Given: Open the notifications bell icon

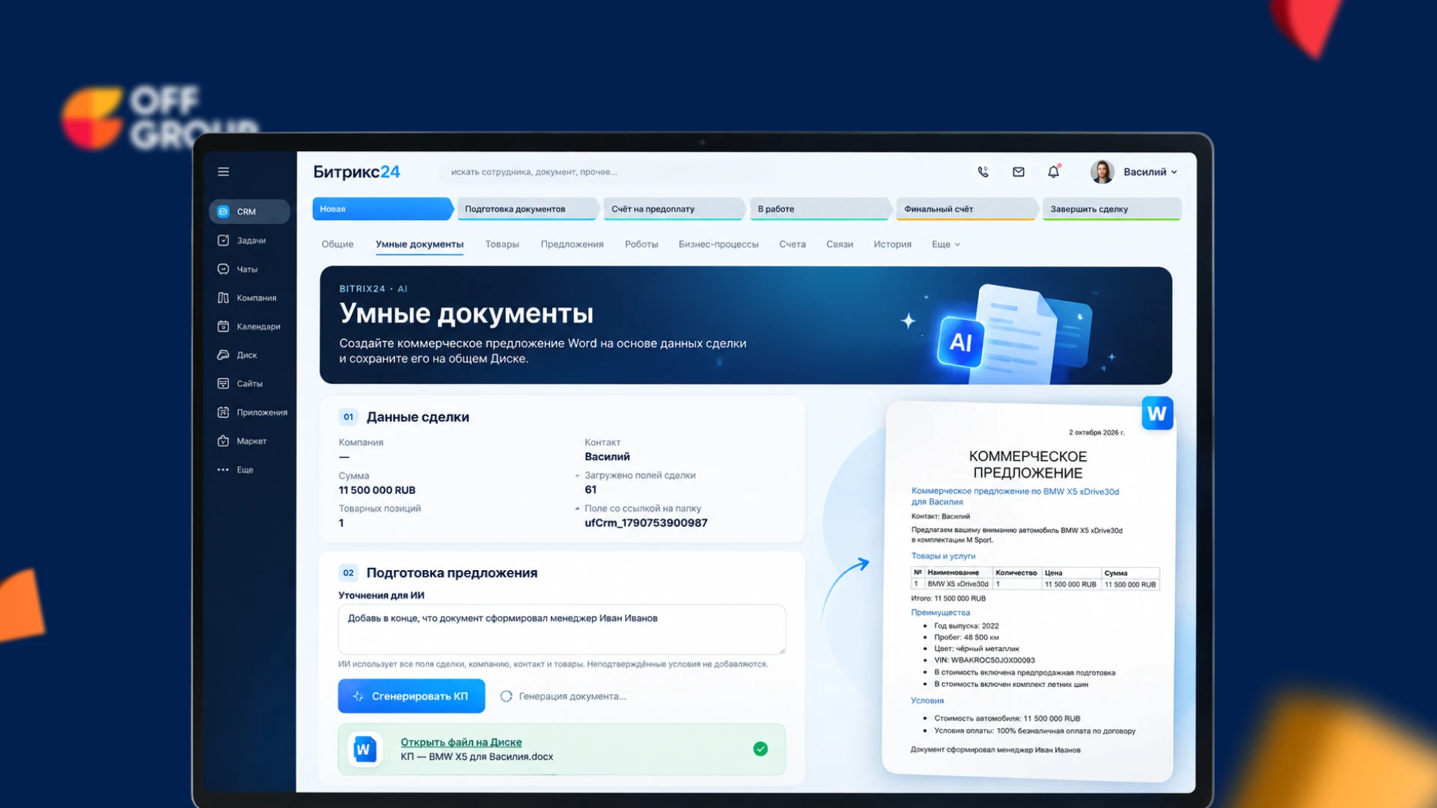Looking at the screenshot, I should (x=1054, y=171).
